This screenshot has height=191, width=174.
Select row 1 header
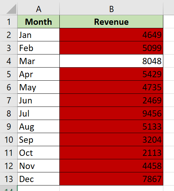click(x=9, y=22)
